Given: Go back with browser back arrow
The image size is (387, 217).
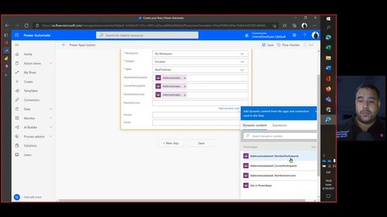Looking at the screenshot, I should [x=7, y=25].
